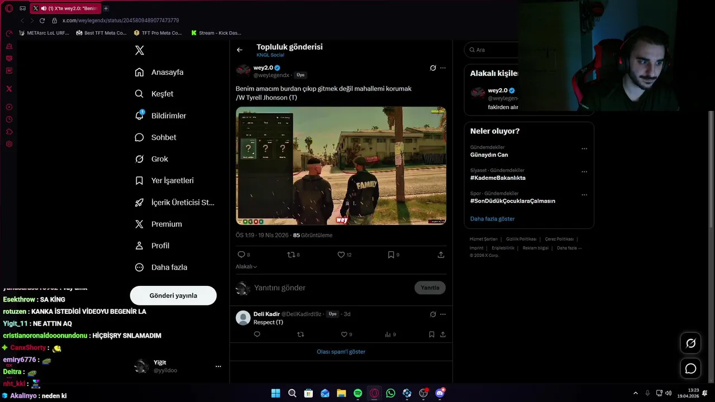Open X shortcut in Opera sidebar
This screenshot has height=402, width=715.
9,89
